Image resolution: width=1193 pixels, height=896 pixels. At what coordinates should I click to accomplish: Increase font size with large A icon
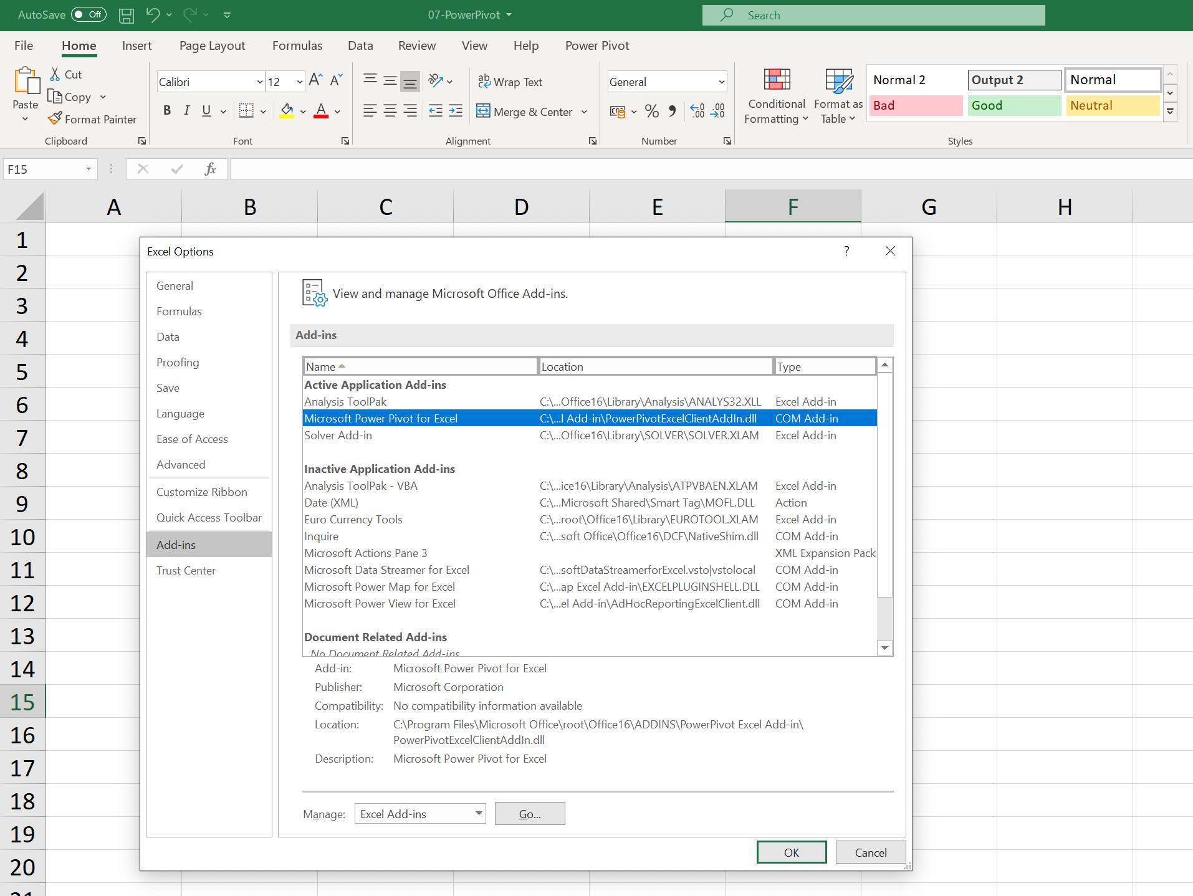click(315, 80)
